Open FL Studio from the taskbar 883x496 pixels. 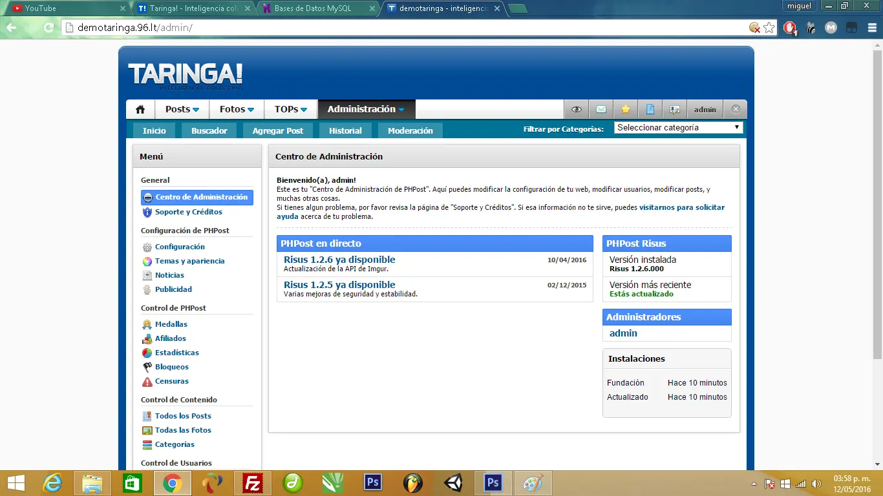tap(413, 483)
